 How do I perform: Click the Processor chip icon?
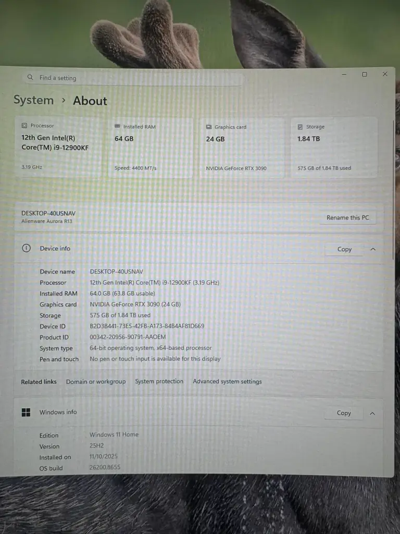coord(24,126)
